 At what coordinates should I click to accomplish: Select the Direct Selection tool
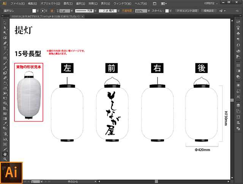click(x=5, y=28)
